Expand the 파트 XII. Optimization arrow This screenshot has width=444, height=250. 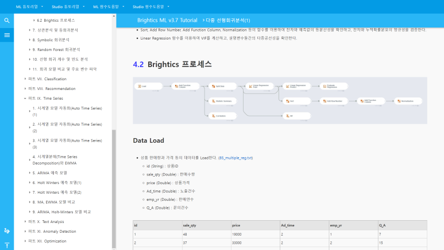tap(25, 241)
